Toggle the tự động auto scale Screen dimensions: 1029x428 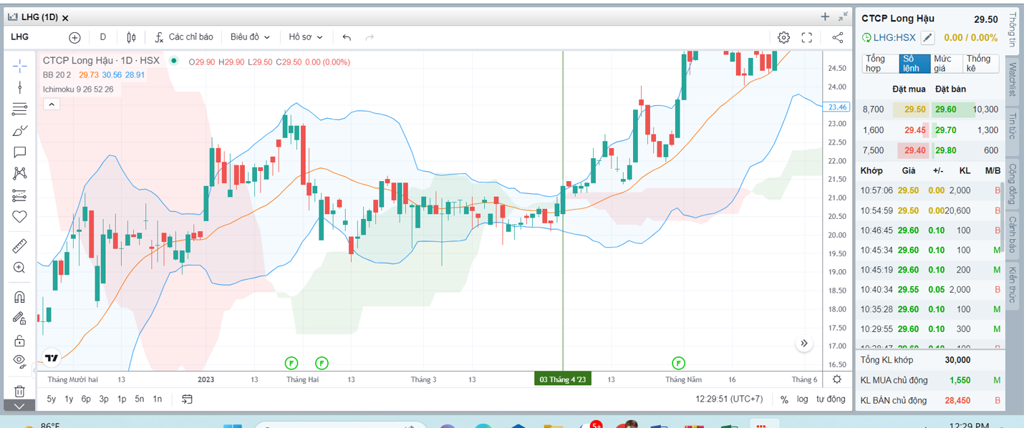point(831,399)
